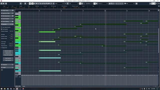
Task: Click the taskbar clock
Action: coord(153,89)
